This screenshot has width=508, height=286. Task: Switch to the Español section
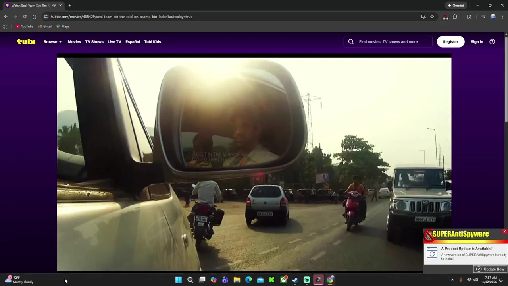pos(133,42)
